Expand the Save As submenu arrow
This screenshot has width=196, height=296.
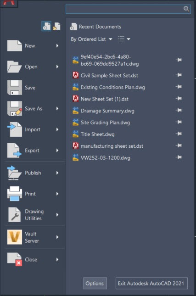(x=57, y=109)
